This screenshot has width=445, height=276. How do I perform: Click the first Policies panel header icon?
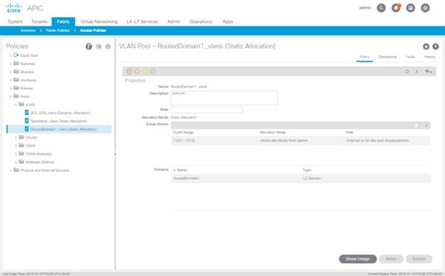pos(89,46)
